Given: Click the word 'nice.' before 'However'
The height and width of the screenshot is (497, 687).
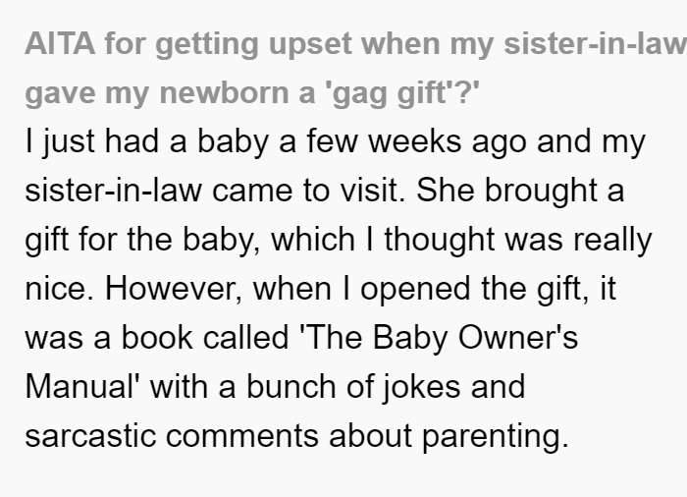Looking at the screenshot, I should pyautogui.click(x=60, y=289).
